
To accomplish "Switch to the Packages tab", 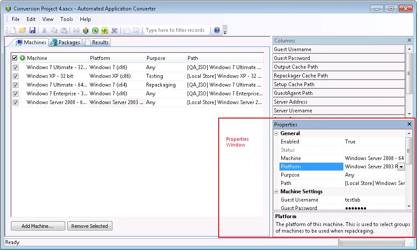I will tap(66, 42).
